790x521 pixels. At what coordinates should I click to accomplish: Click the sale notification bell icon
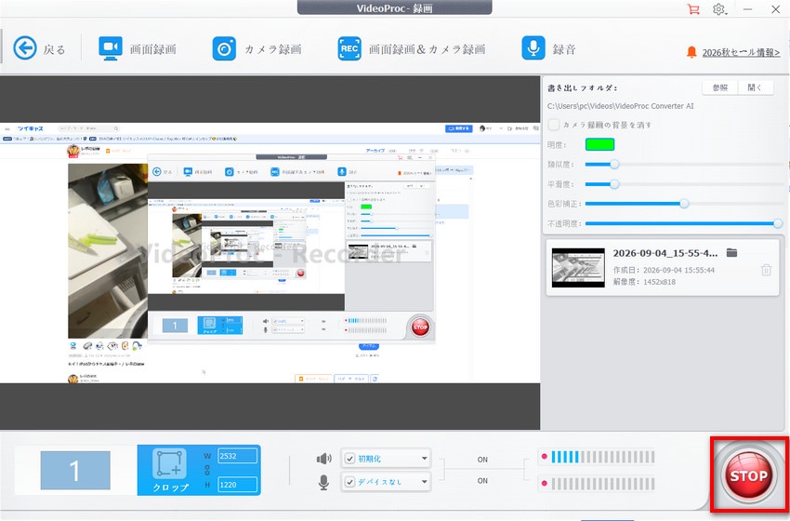tap(691, 52)
